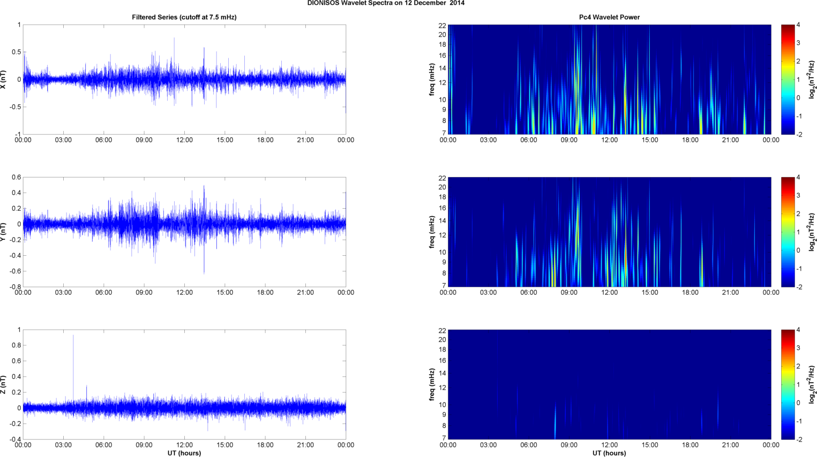Viewport: 817px width, 457px height.
Task: Click the "21:00" tick under the bottom wavelet spectrum
Action: 731,445
